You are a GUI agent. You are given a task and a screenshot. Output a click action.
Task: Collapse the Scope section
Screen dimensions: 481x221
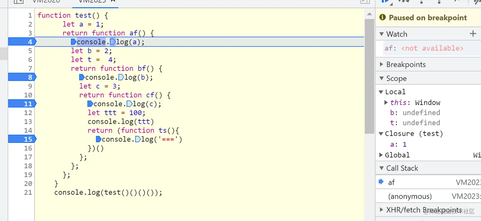381,78
